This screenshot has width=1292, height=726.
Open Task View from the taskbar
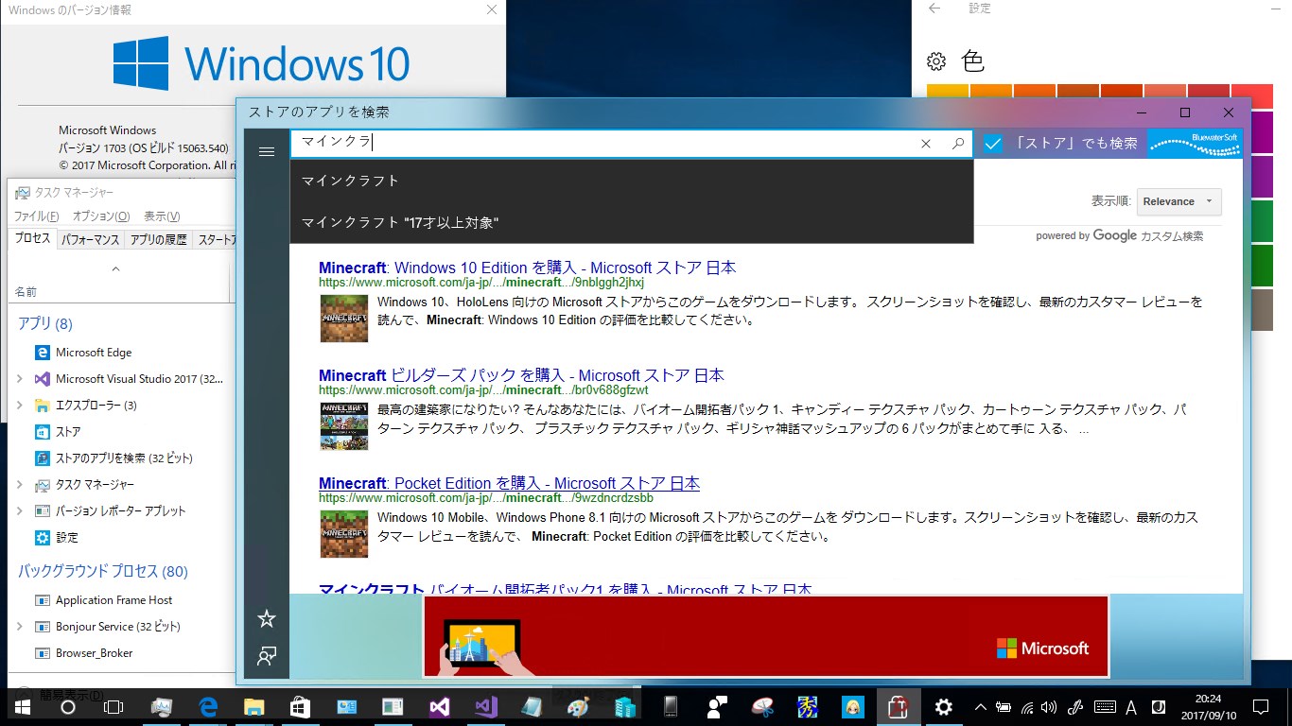point(113,706)
